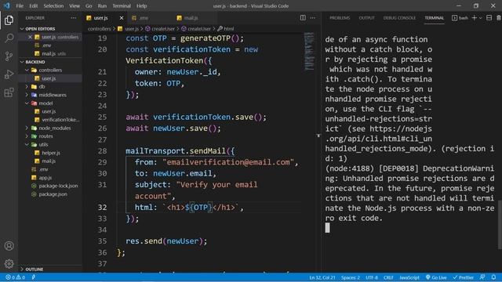Select the Terminal panel tab
The width and height of the screenshot is (502, 282).
(x=434, y=18)
